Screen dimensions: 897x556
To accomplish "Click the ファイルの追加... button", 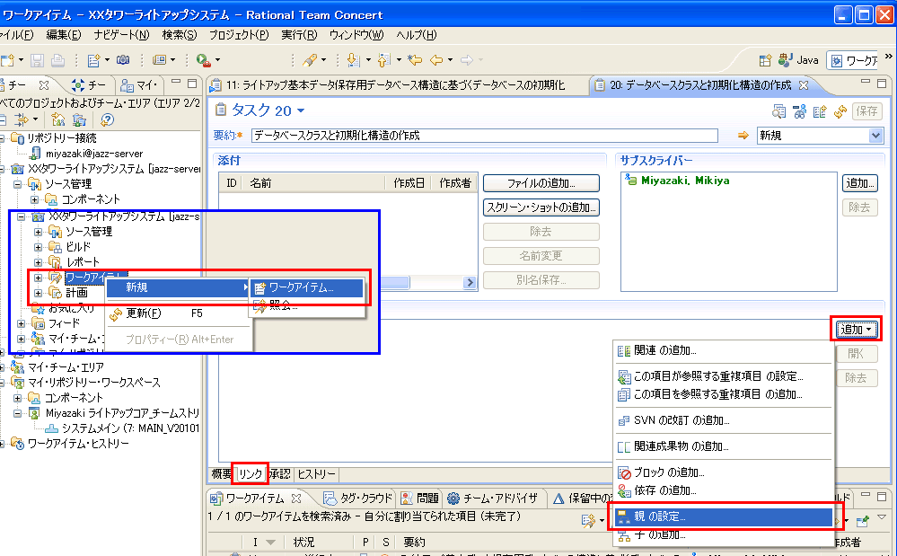I will (541, 183).
